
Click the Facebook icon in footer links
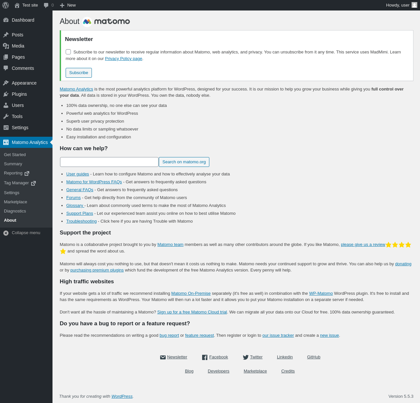click(x=205, y=357)
